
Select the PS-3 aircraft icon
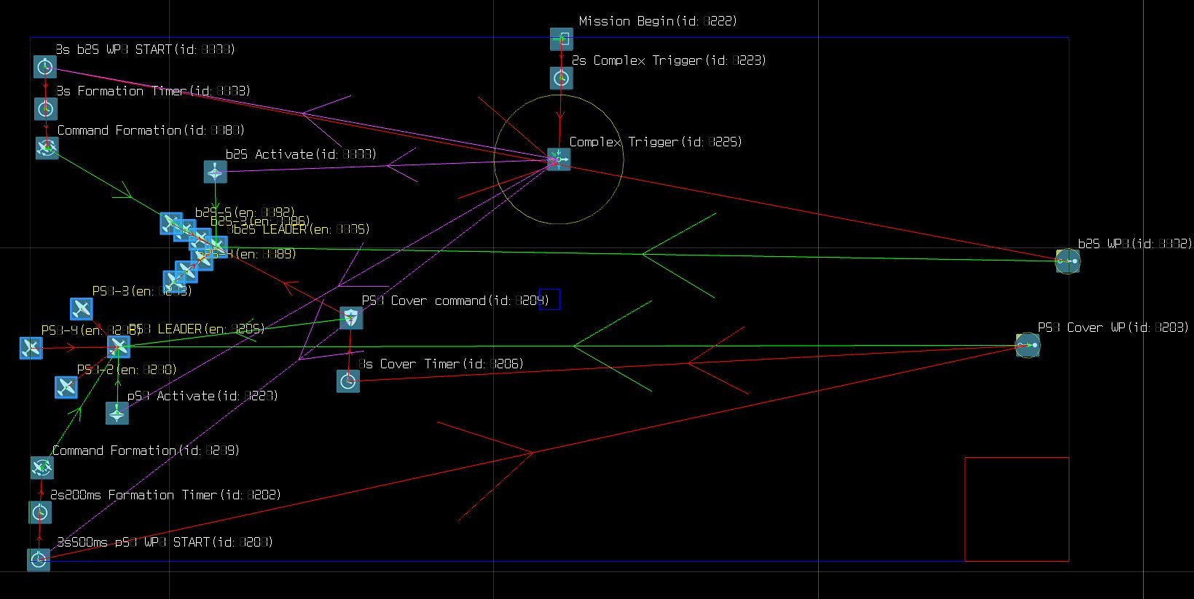[82, 309]
